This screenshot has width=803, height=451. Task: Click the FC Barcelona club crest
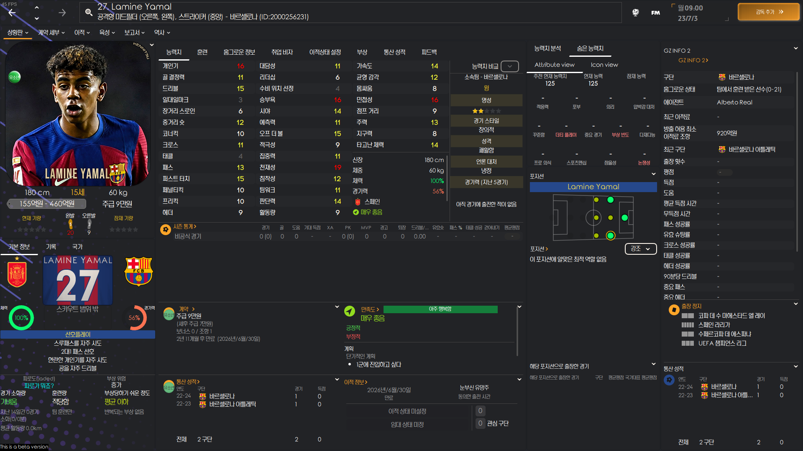point(138,271)
